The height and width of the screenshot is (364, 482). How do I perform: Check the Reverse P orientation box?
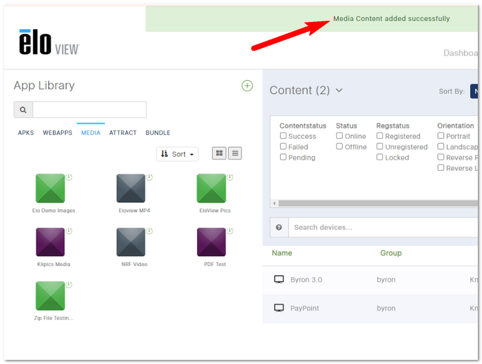click(441, 157)
